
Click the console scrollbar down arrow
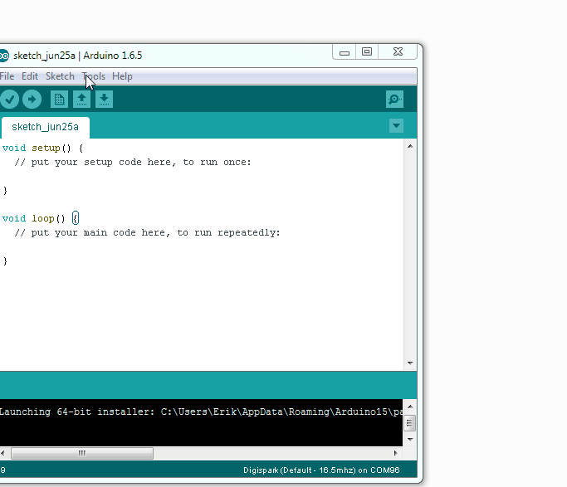click(410, 440)
